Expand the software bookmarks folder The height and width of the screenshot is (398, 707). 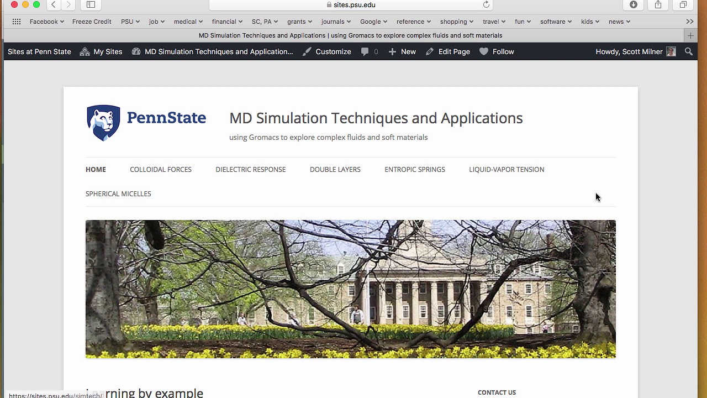click(x=556, y=22)
